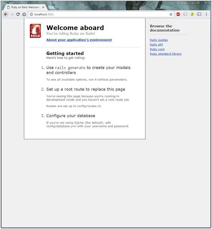This screenshot has width=212, height=229.
Task: Select the Ruby on Rails: Welcome tab
Action: pos(25,7)
